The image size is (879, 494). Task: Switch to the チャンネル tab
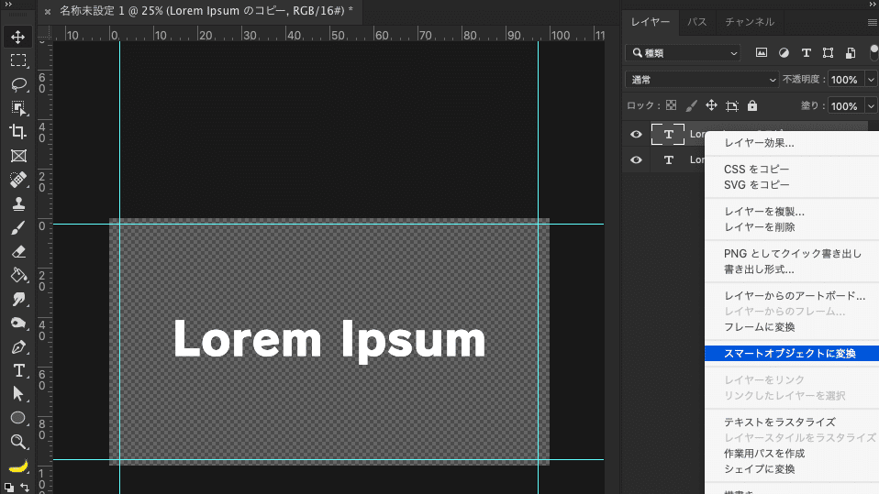coord(750,22)
